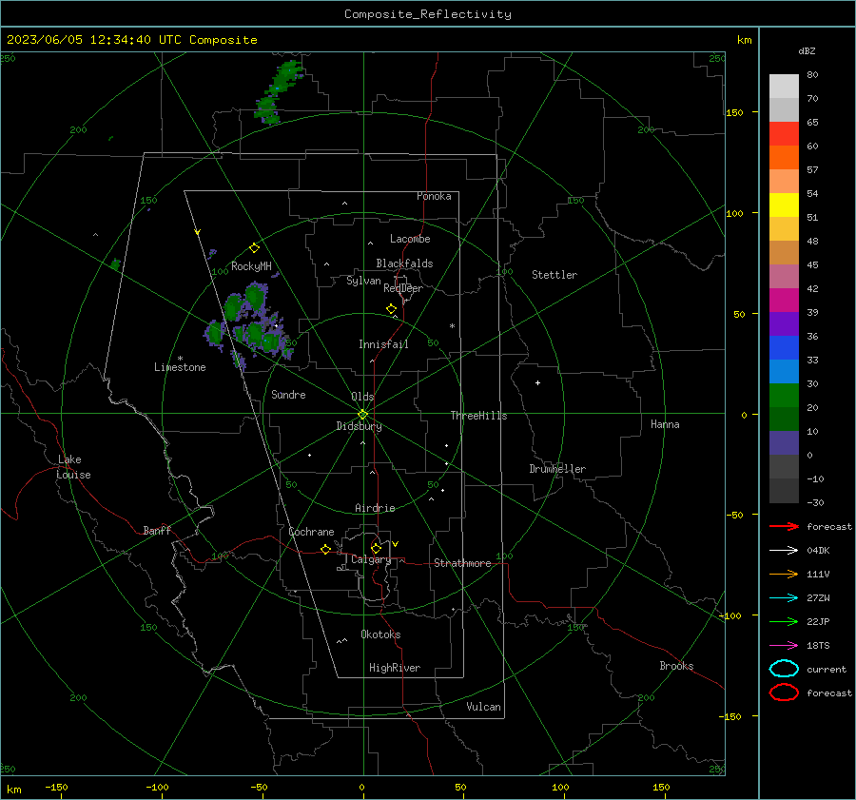The height and width of the screenshot is (800, 856).
Task: Click the Lake Louise label
Action: pos(73,467)
